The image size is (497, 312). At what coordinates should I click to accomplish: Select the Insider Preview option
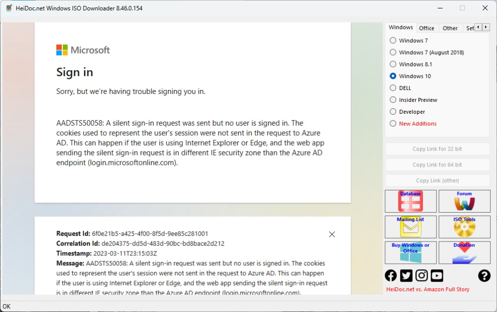(x=393, y=100)
